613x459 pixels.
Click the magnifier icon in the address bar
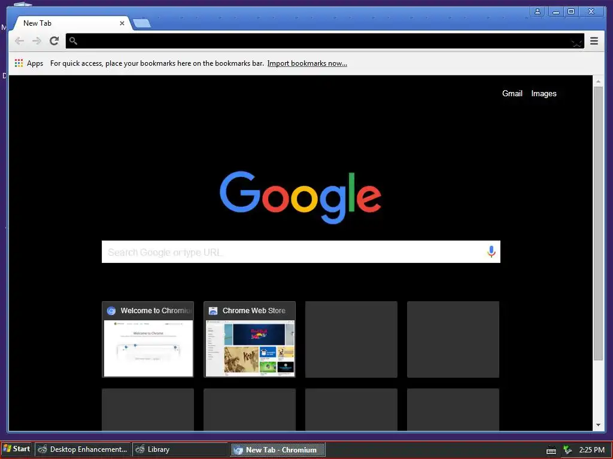tap(73, 41)
